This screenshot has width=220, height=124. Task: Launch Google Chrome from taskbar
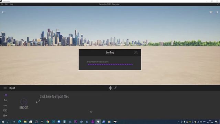point(47,122)
